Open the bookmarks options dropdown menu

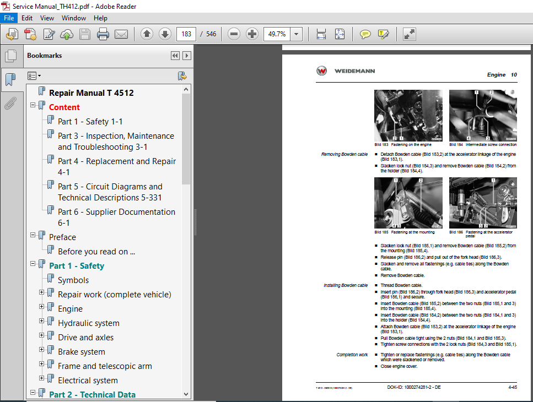34,75
